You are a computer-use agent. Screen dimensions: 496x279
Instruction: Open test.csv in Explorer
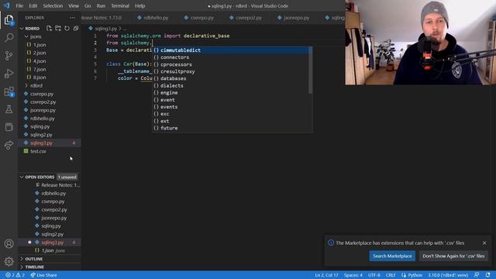[50, 151]
